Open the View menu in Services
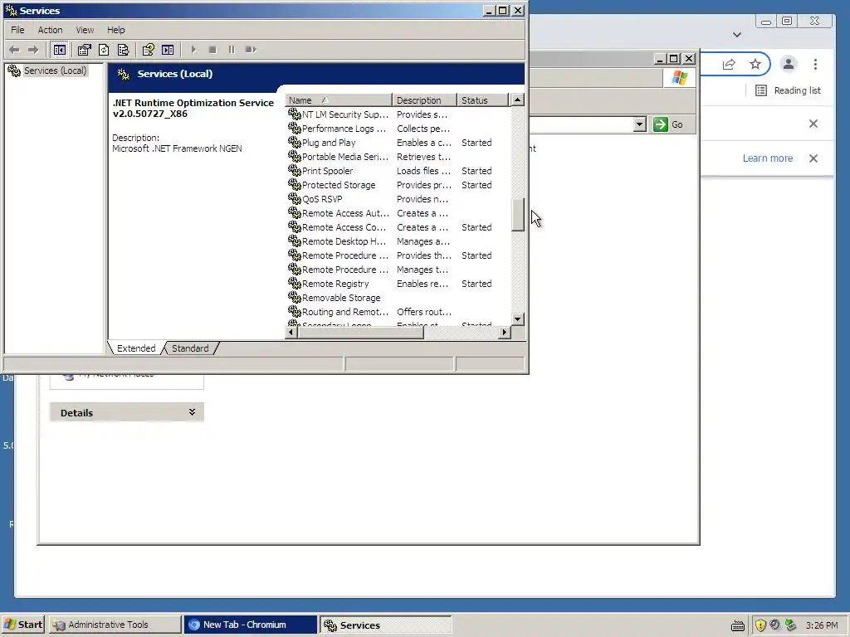Viewport: 850px width, 637px height. pos(85,30)
